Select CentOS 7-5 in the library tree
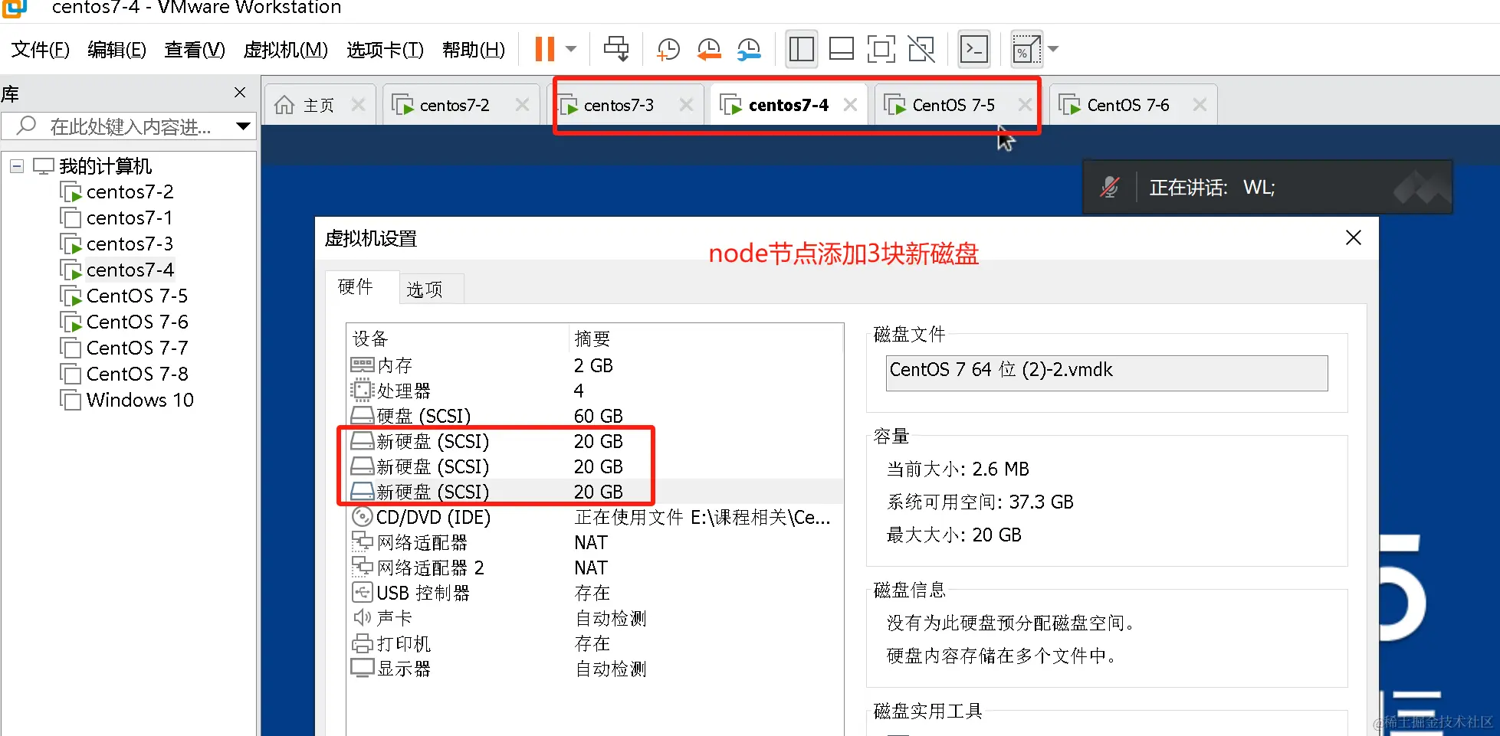 click(x=136, y=296)
